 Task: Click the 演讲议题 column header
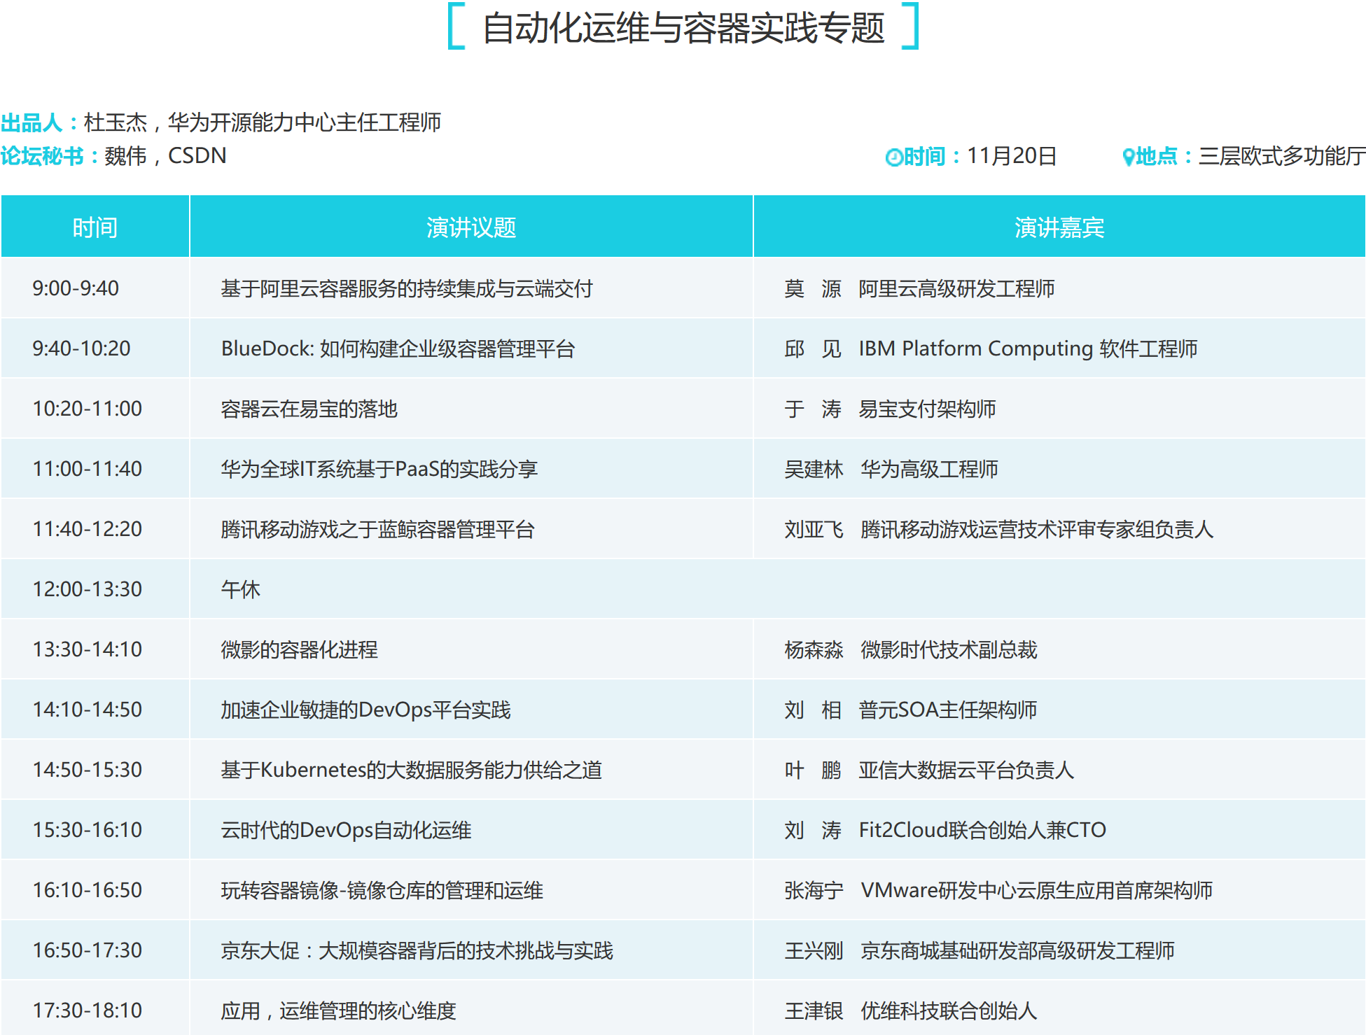[471, 227]
